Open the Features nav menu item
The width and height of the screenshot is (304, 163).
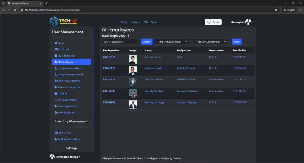tap(135, 22)
